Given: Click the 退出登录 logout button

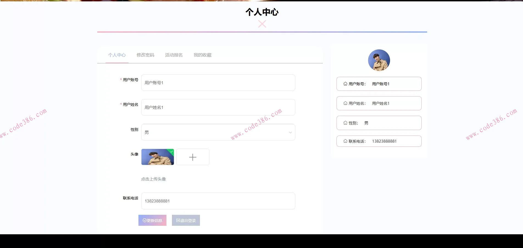Looking at the screenshot, I should pos(186,220).
